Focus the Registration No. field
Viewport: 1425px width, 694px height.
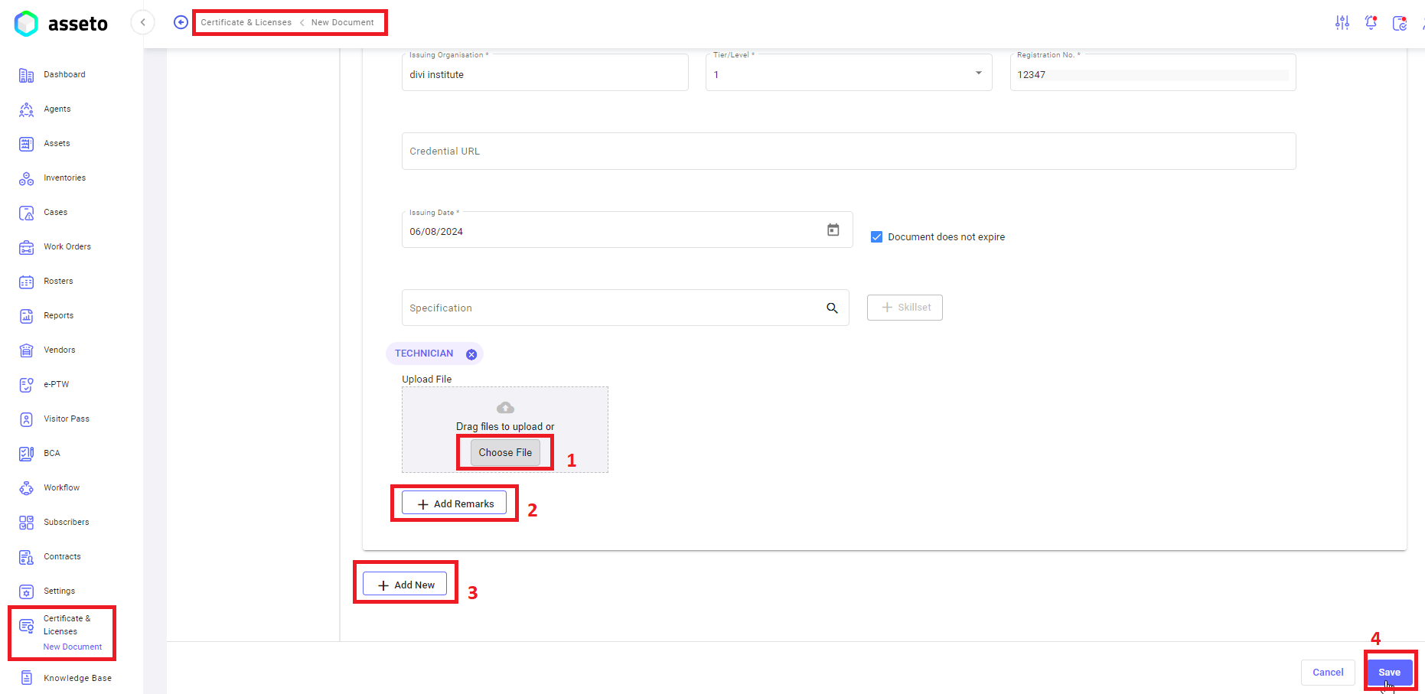pos(1153,73)
